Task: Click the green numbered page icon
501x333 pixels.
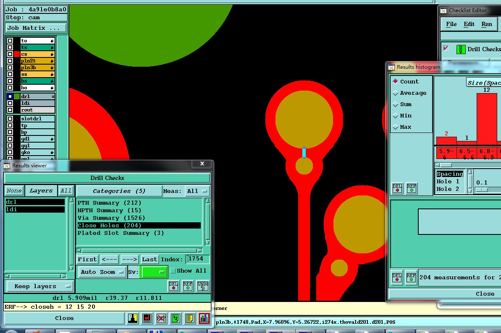Action: [x=176, y=318]
